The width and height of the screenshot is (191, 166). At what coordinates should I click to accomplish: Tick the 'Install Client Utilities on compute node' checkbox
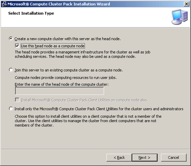(x=17, y=100)
